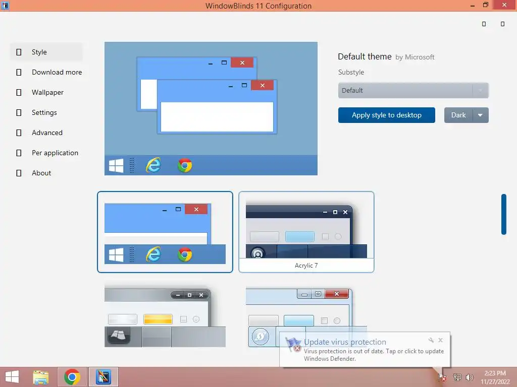Select the Acrylic 7 theme thumbnail
Viewport: 517px width, 387px height.
(x=306, y=232)
